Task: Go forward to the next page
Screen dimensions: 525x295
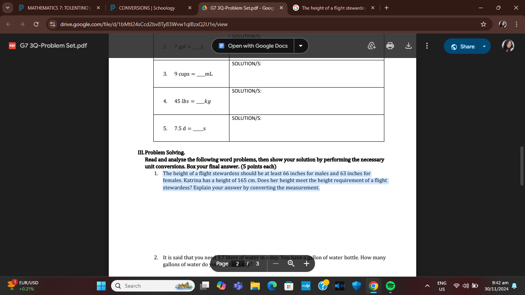Action: [23, 24]
